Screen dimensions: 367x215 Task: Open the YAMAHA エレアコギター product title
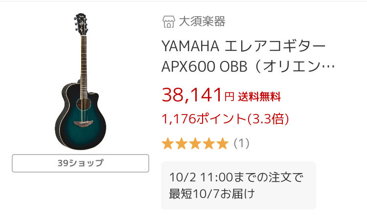[243, 46]
